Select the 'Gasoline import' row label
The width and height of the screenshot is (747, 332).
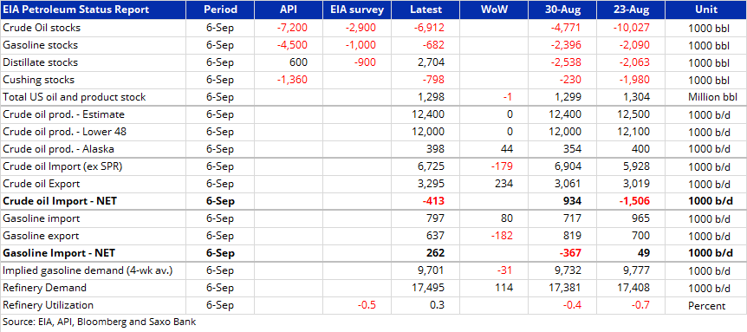coord(42,218)
